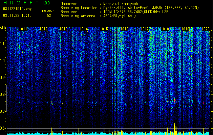Click the 1.1 kHz axis label
213x135 pixels.
[x=3, y=44]
